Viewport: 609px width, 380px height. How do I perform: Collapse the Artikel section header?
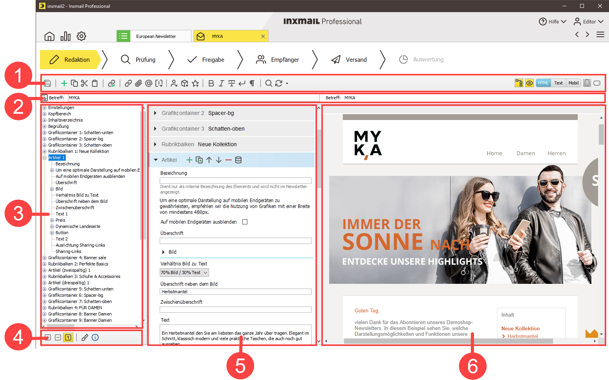coord(156,160)
